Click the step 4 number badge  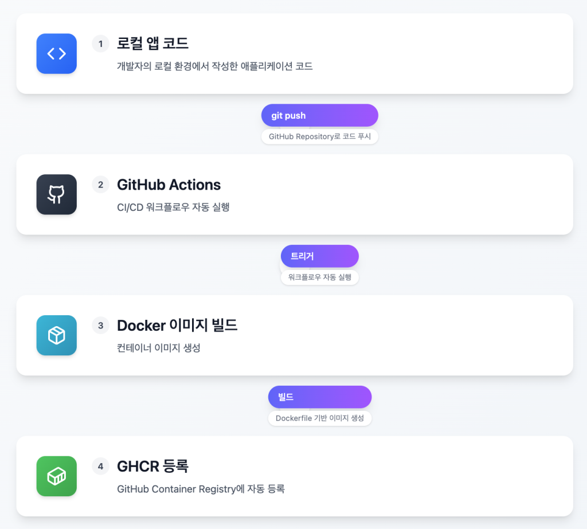coord(100,467)
